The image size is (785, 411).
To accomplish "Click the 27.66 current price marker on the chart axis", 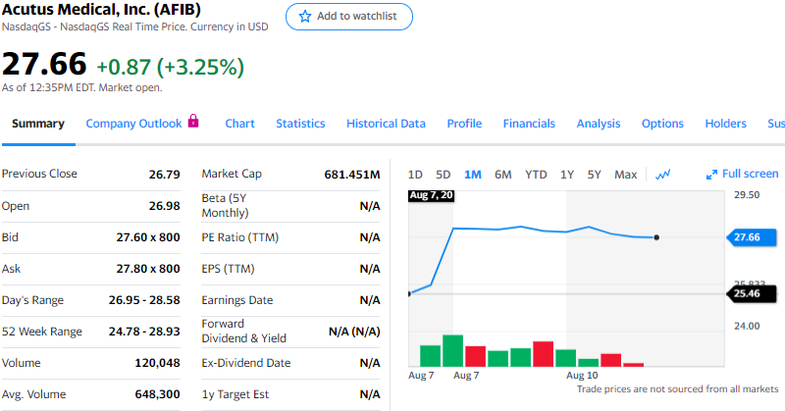I will coord(752,237).
